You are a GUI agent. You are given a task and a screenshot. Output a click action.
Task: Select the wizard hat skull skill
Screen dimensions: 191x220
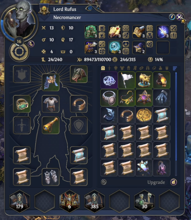139,48
